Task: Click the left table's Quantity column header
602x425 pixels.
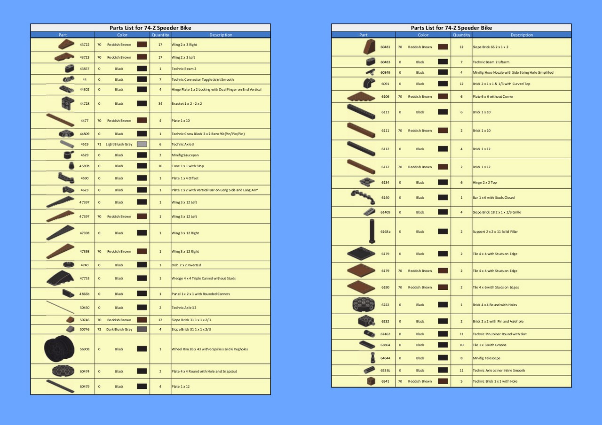Action: click(x=160, y=35)
